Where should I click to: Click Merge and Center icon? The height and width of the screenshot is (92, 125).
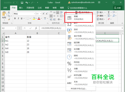tap(61, 16)
